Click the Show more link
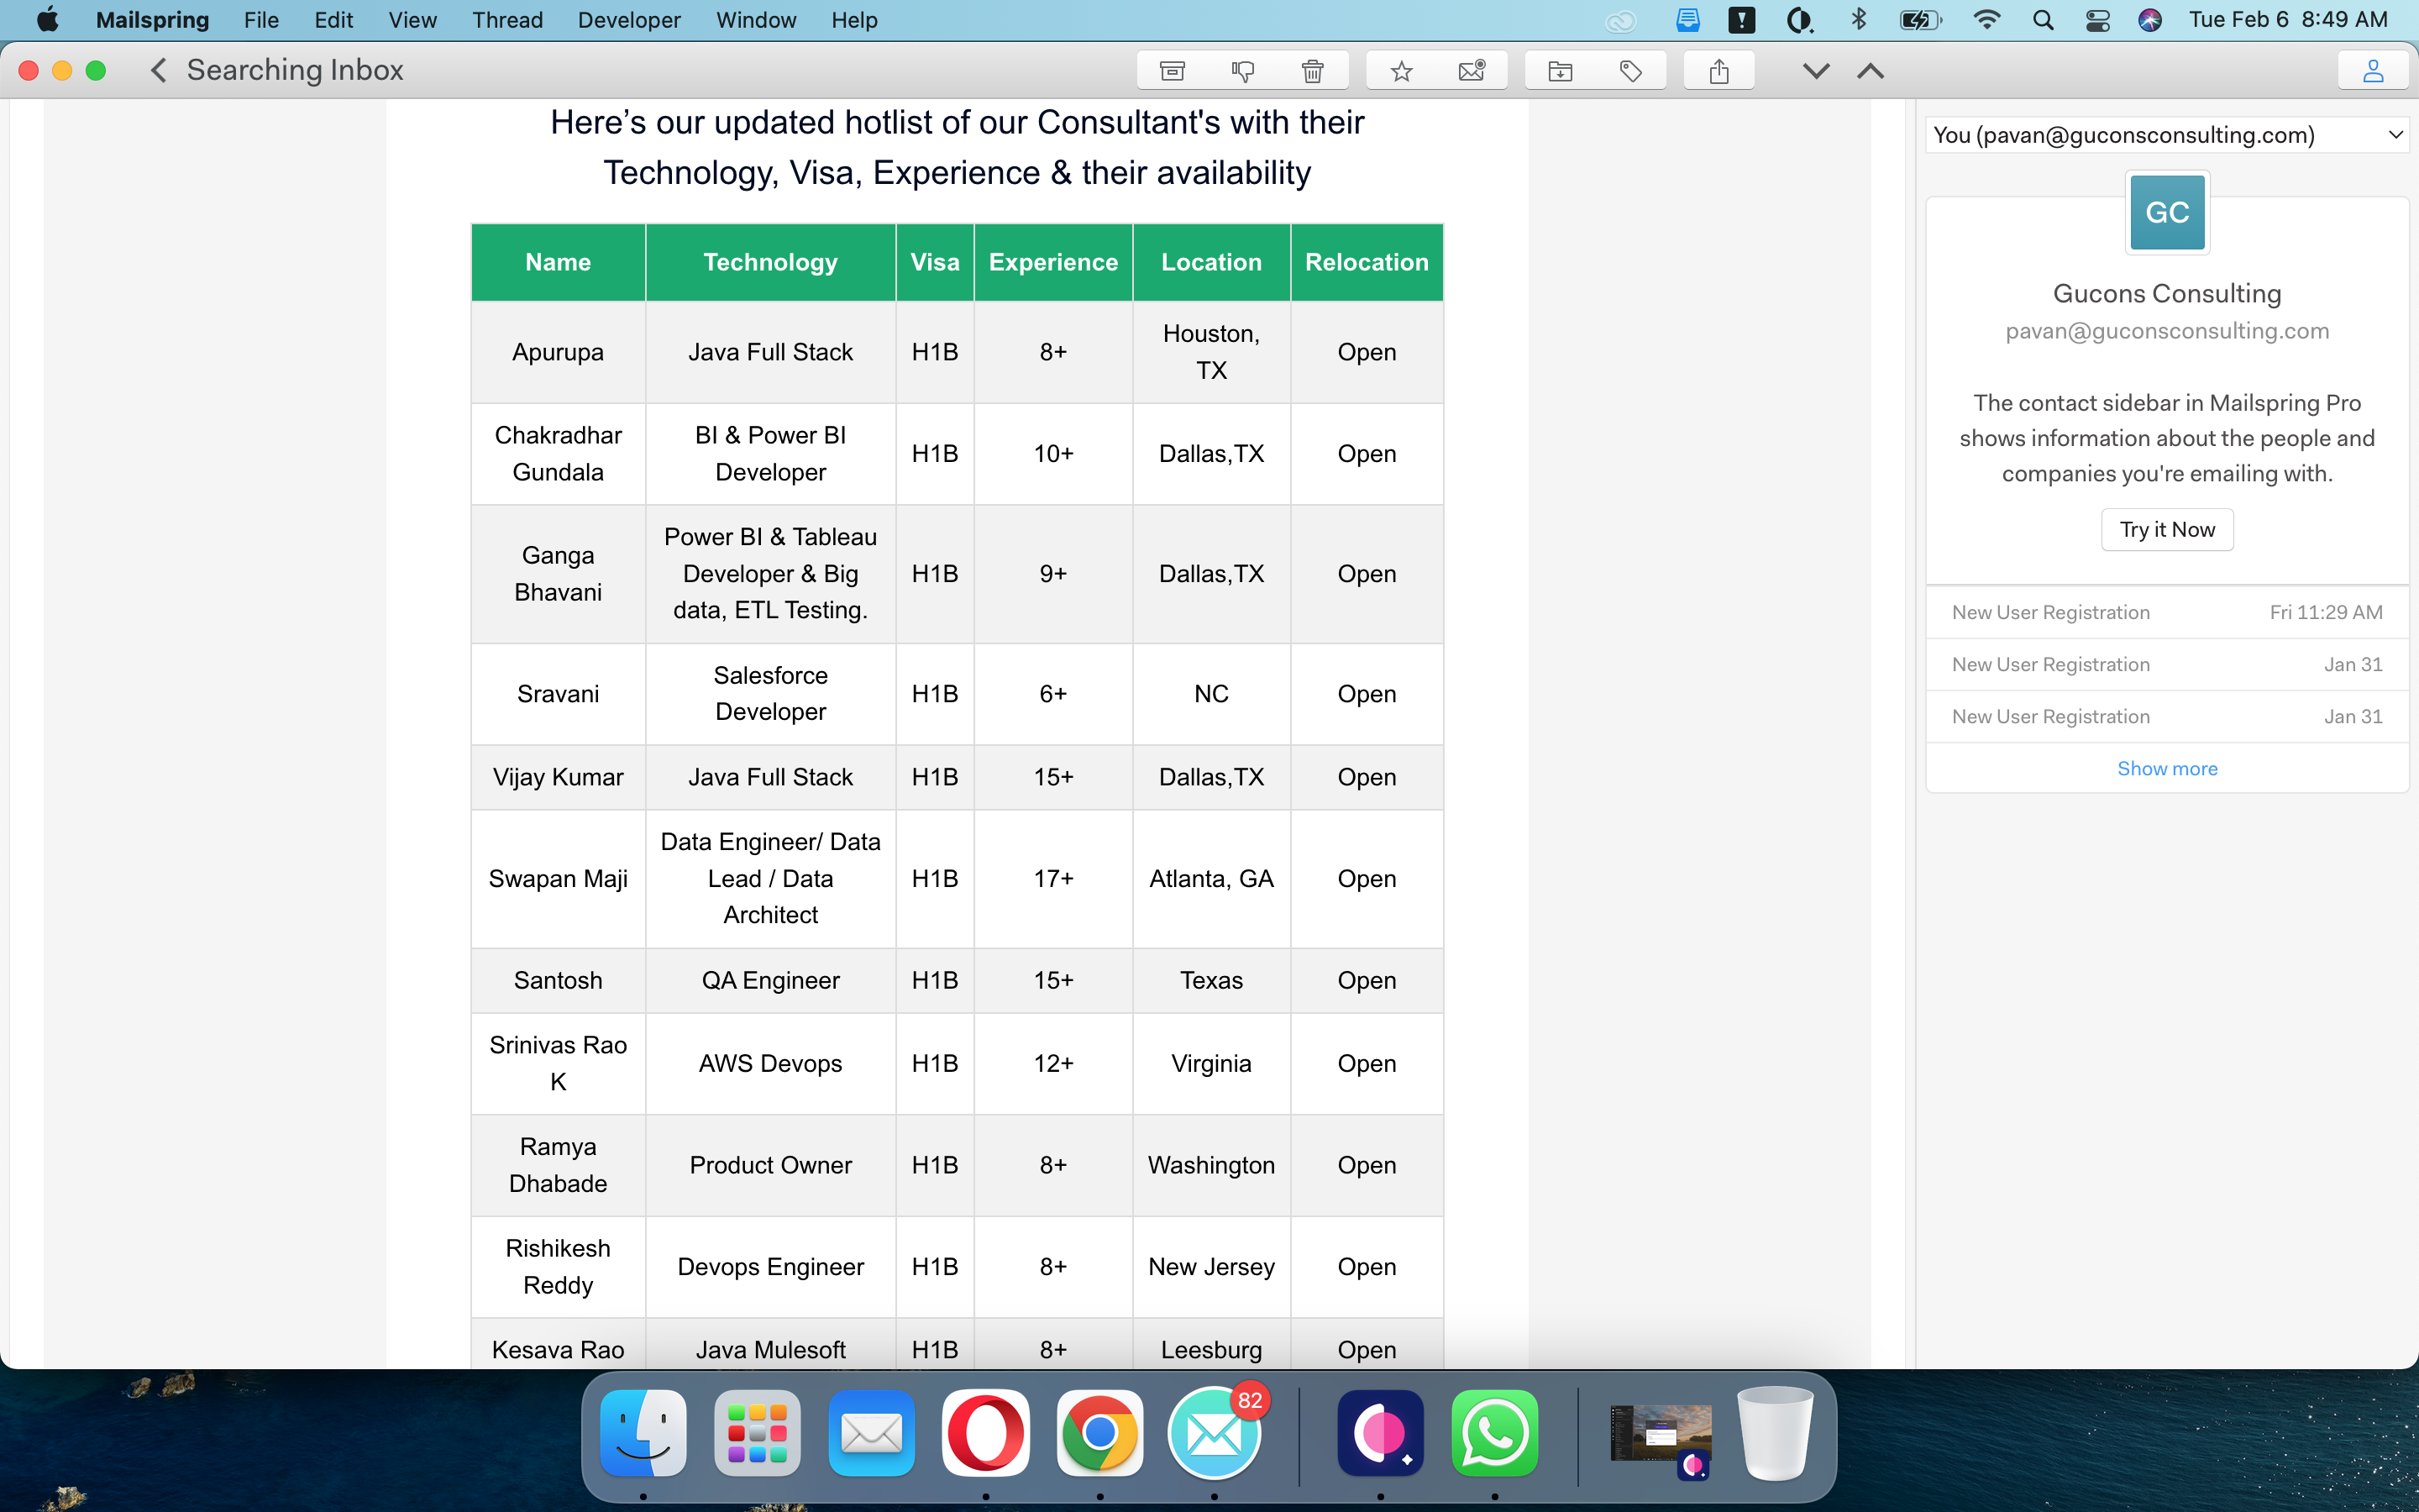The image size is (2419, 1512). (x=2166, y=768)
